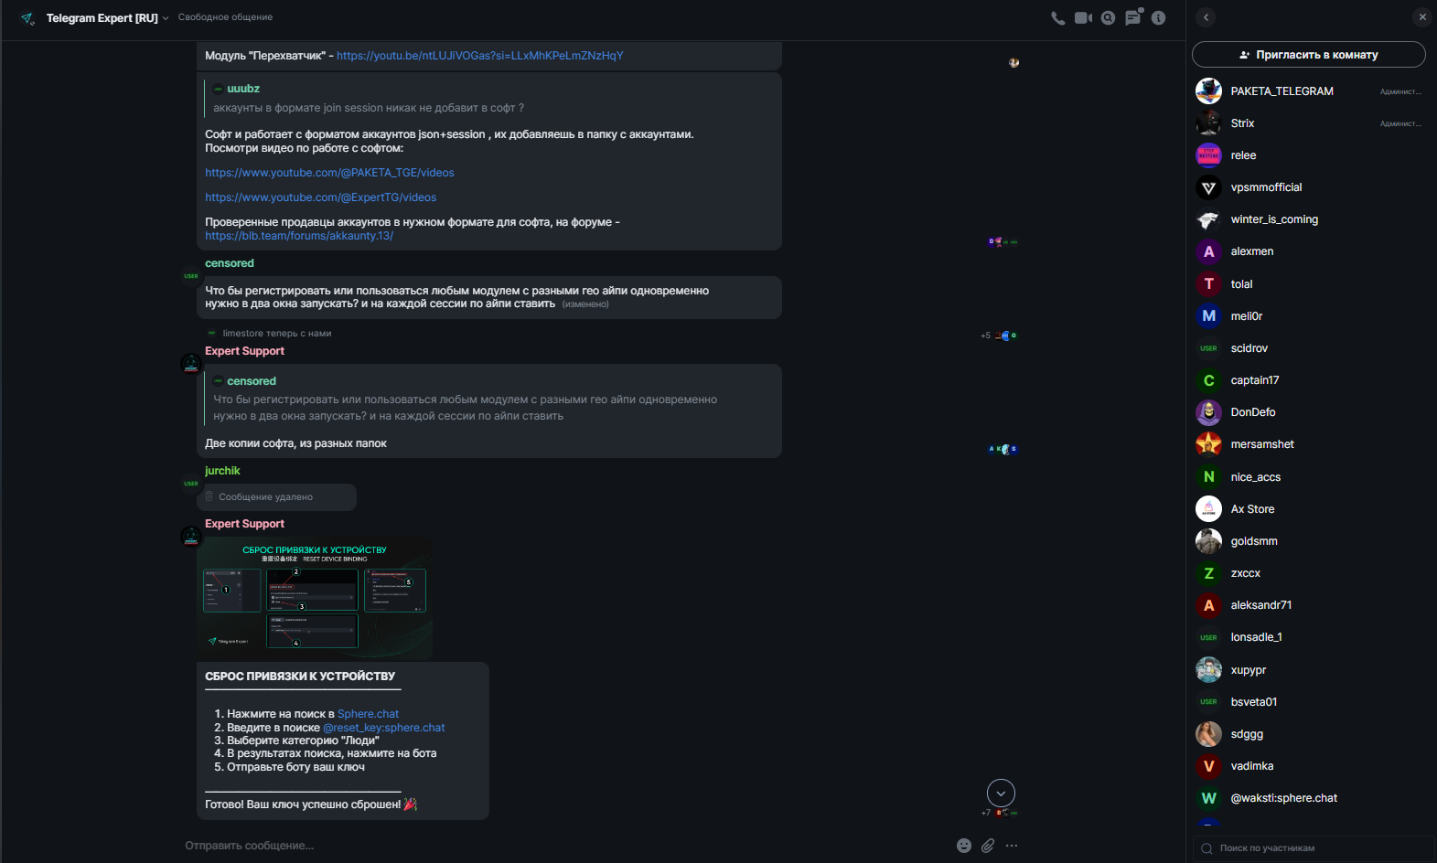Click 'Пригласить в комнату' invite button
The width and height of the screenshot is (1437, 863).
pyautogui.click(x=1308, y=55)
